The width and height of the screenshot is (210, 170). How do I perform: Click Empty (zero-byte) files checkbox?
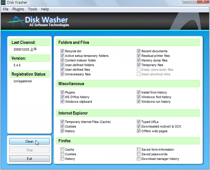pyautogui.click(x=139, y=69)
